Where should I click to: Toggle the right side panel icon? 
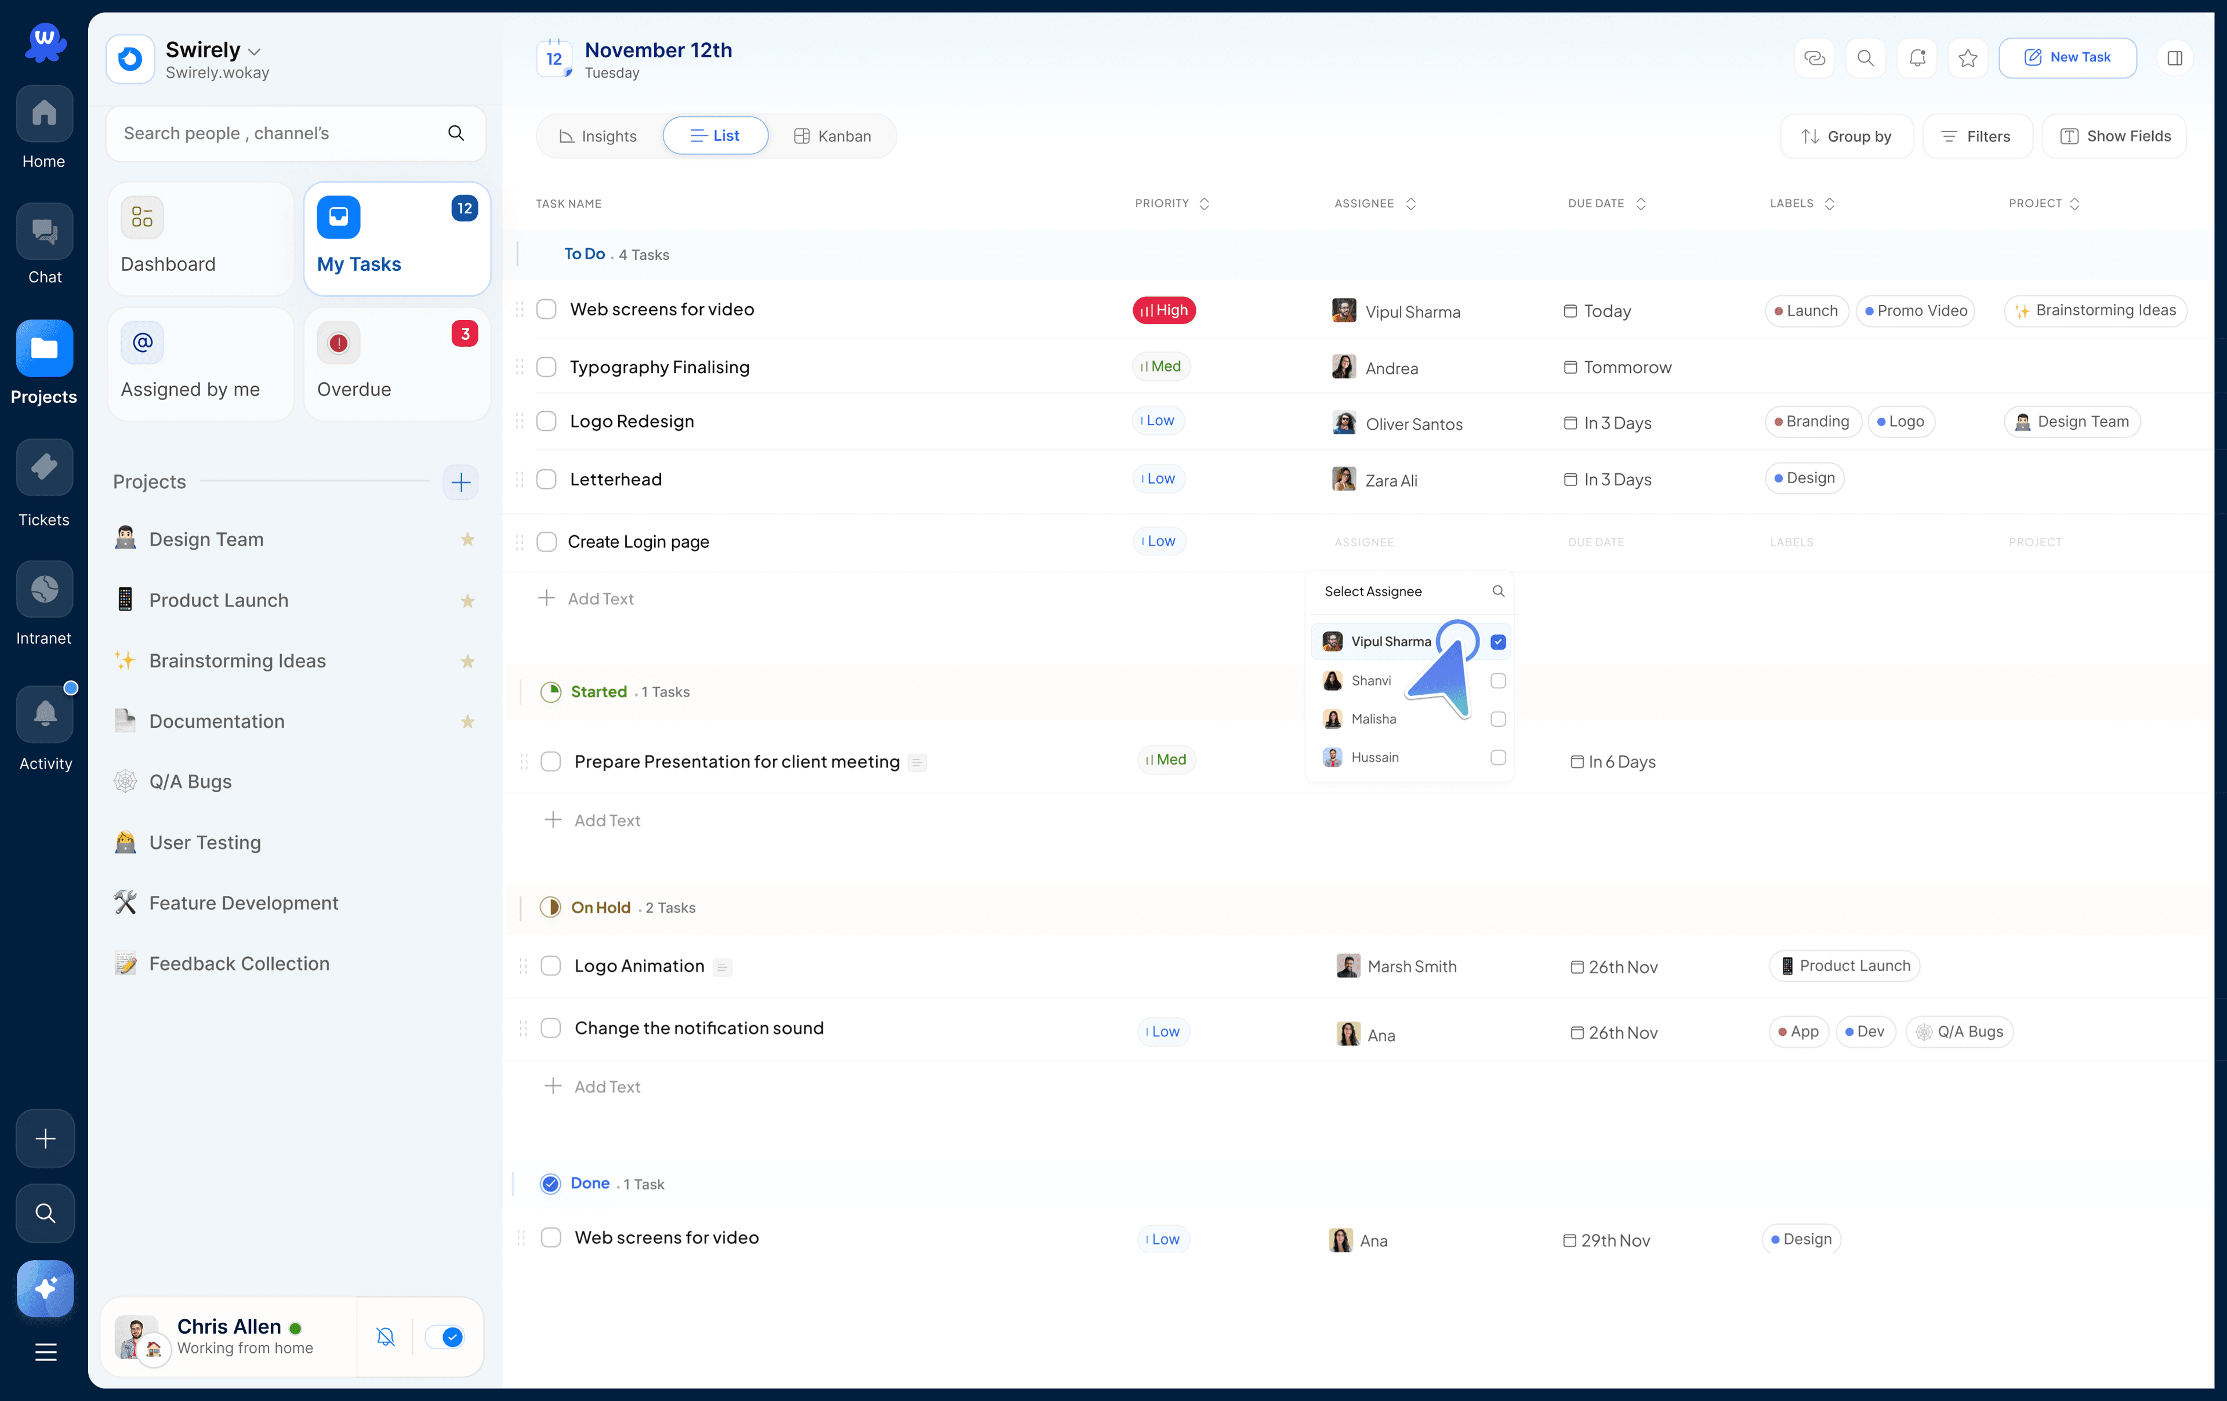coord(2174,58)
